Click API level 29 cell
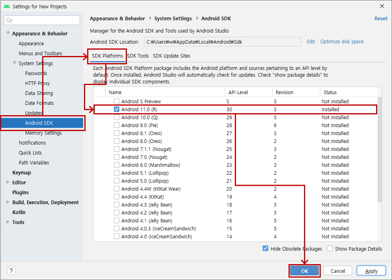The image size is (392, 280). click(229, 117)
